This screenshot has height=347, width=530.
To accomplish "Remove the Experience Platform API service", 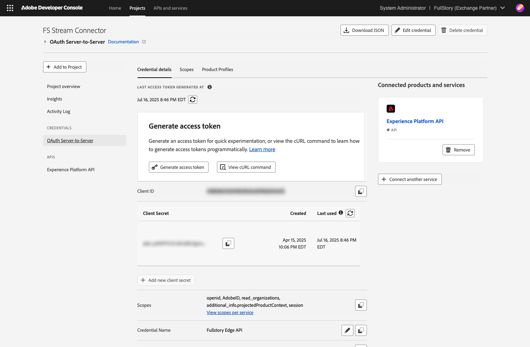I will 459,150.
